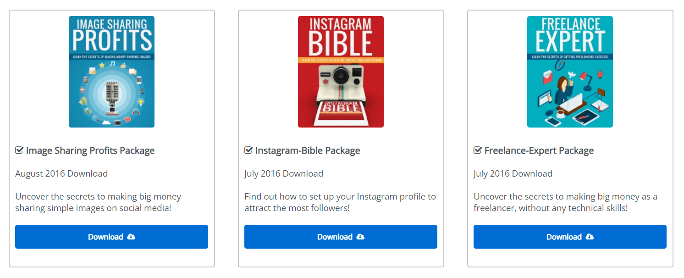Click the Image Sharing Profits book cover

click(111, 72)
